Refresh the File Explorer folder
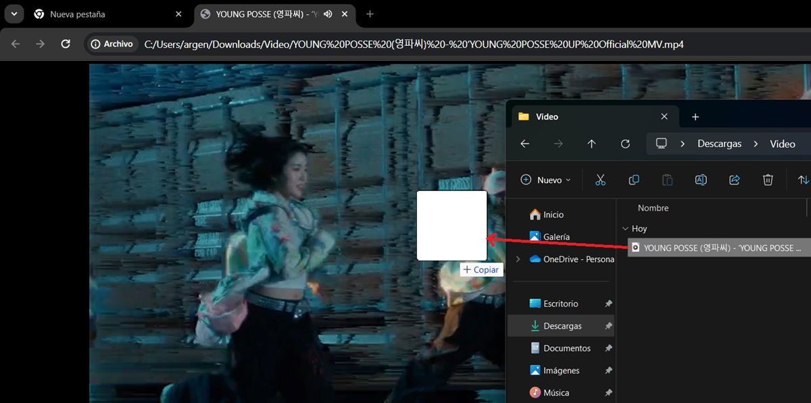The width and height of the screenshot is (811, 403). click(x=625, y=144)
